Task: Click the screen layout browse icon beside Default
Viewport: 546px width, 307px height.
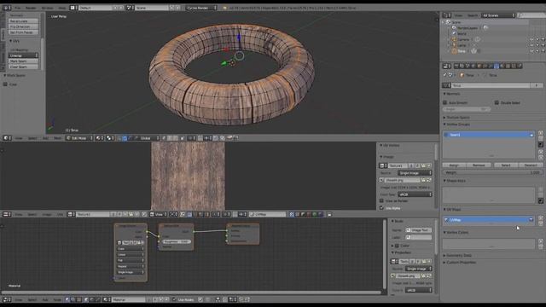Action: pyautogui.click(x=73, y=8)
